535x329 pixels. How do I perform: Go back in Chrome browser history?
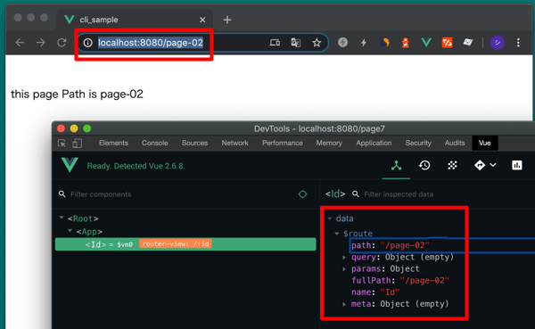coord(20,43)
